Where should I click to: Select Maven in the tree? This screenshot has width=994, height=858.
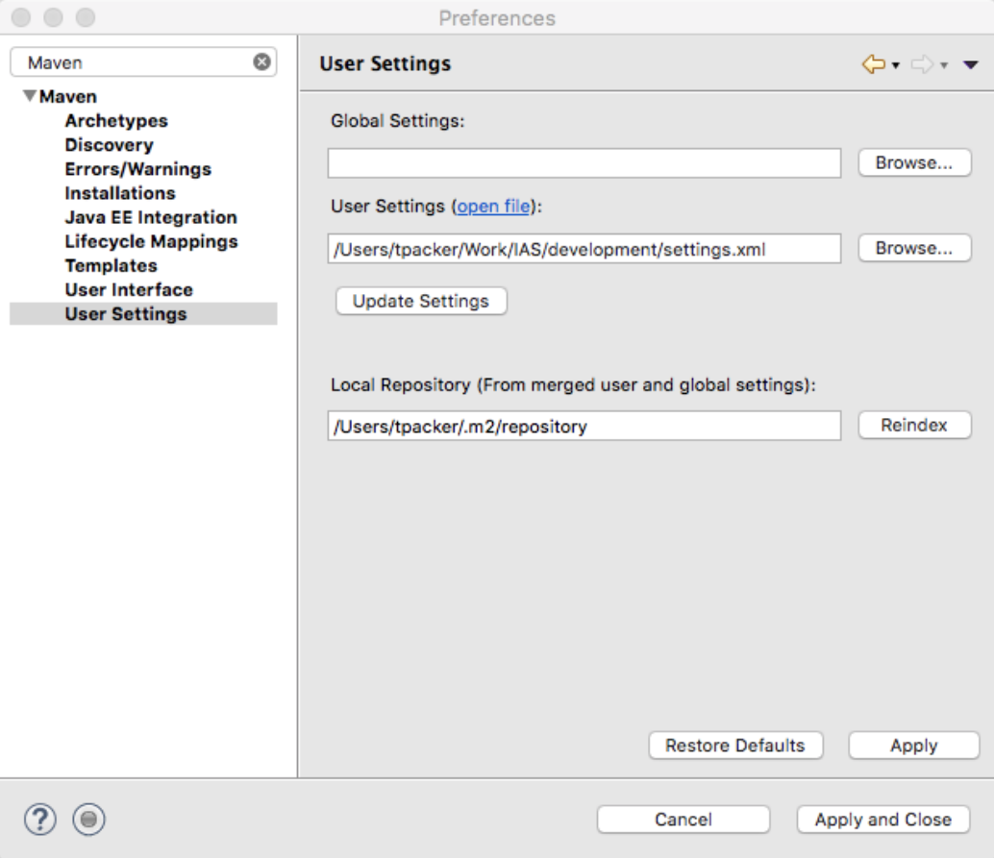(x=68, y=97)
